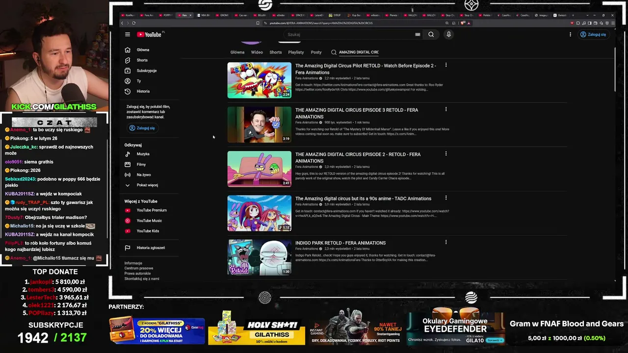Open more options for Pilot RETOLD video

click(445, 65)
